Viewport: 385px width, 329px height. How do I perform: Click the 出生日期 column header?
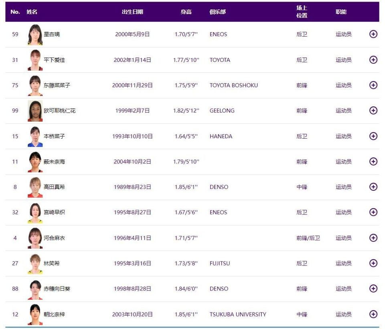tap(132, 12)
